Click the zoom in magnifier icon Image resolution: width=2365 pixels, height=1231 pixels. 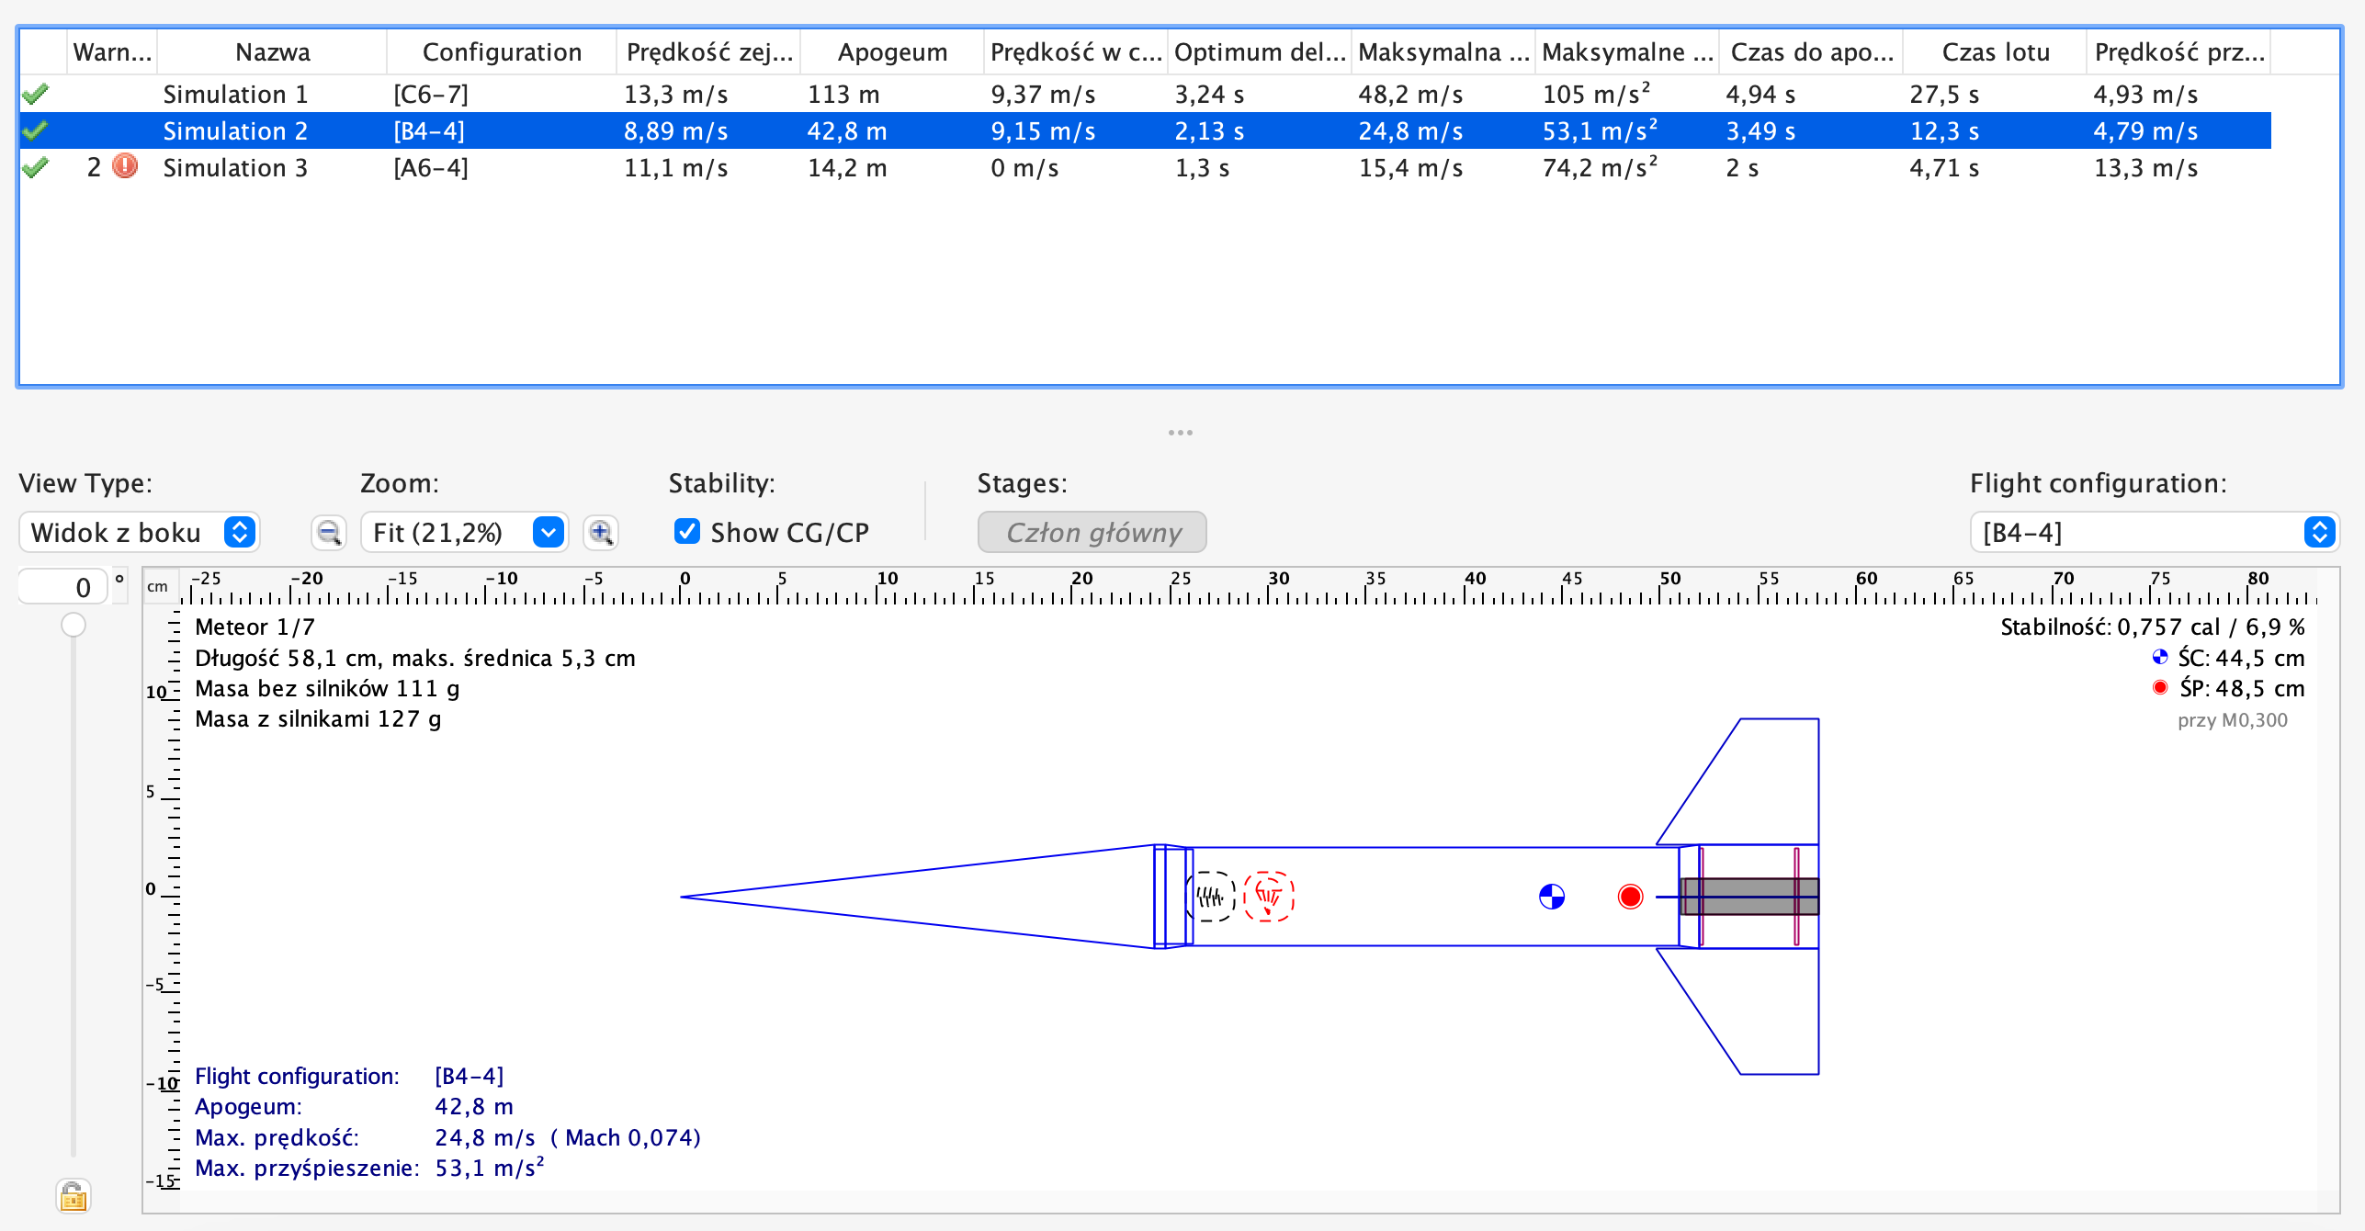[x=601, y=533]
